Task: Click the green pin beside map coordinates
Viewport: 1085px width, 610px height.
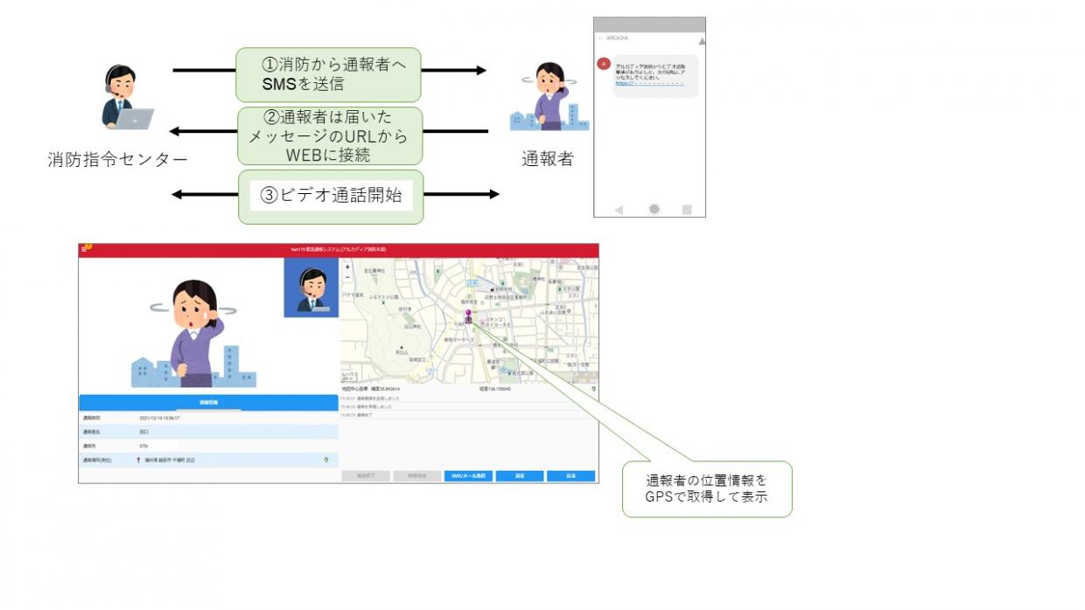Action: [594, 388]
